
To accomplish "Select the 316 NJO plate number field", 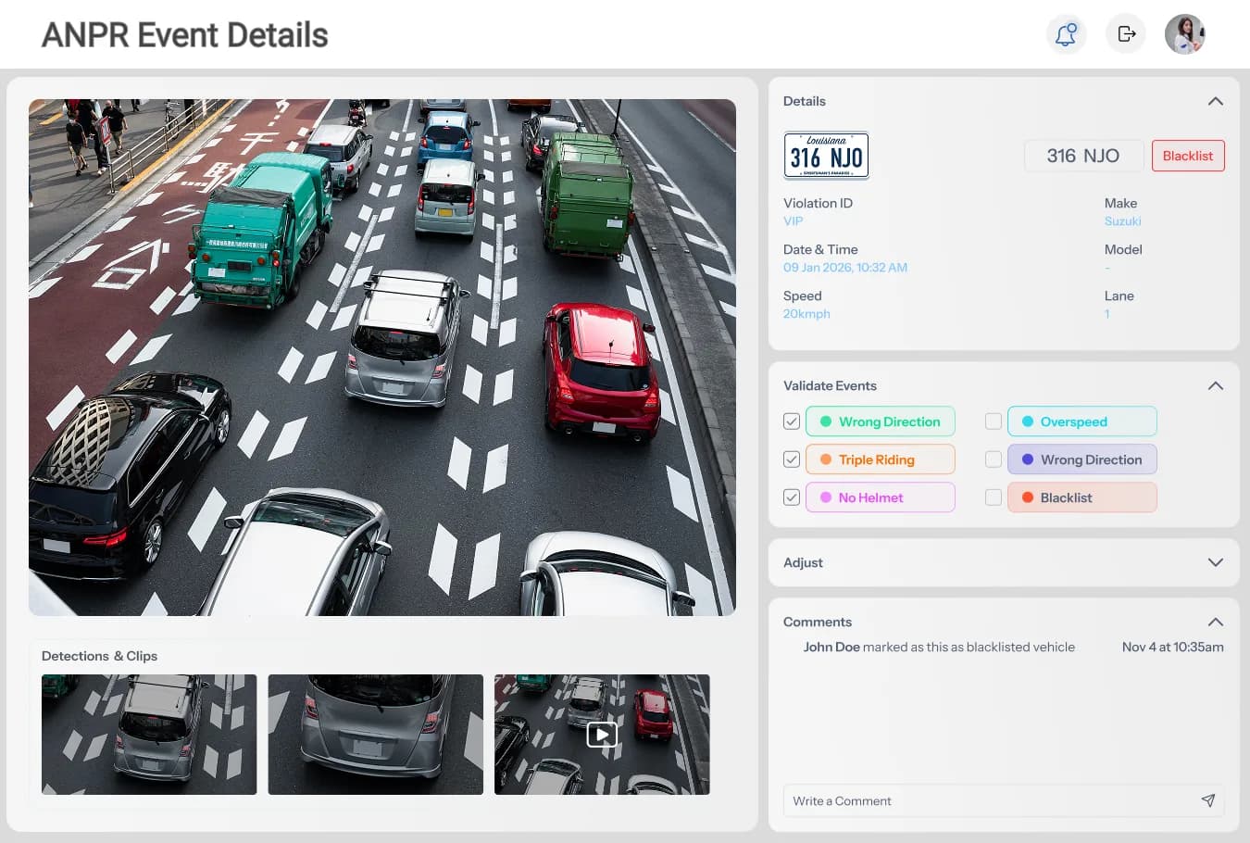I will click(1083, 156).
